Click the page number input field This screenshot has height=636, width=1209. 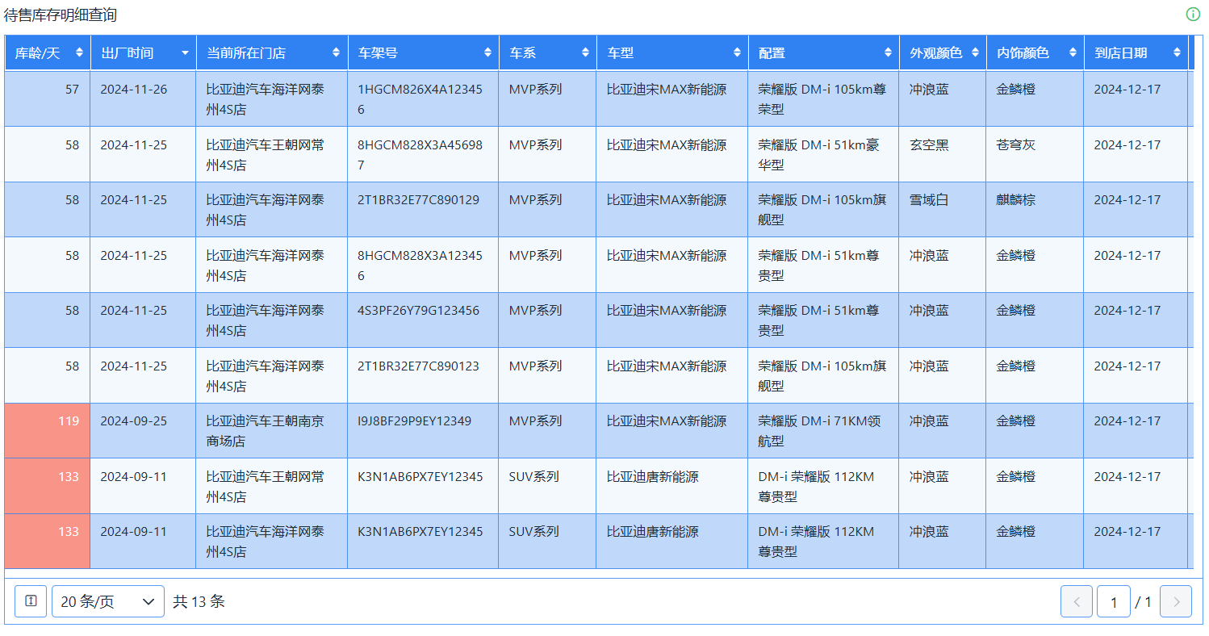1114,601
